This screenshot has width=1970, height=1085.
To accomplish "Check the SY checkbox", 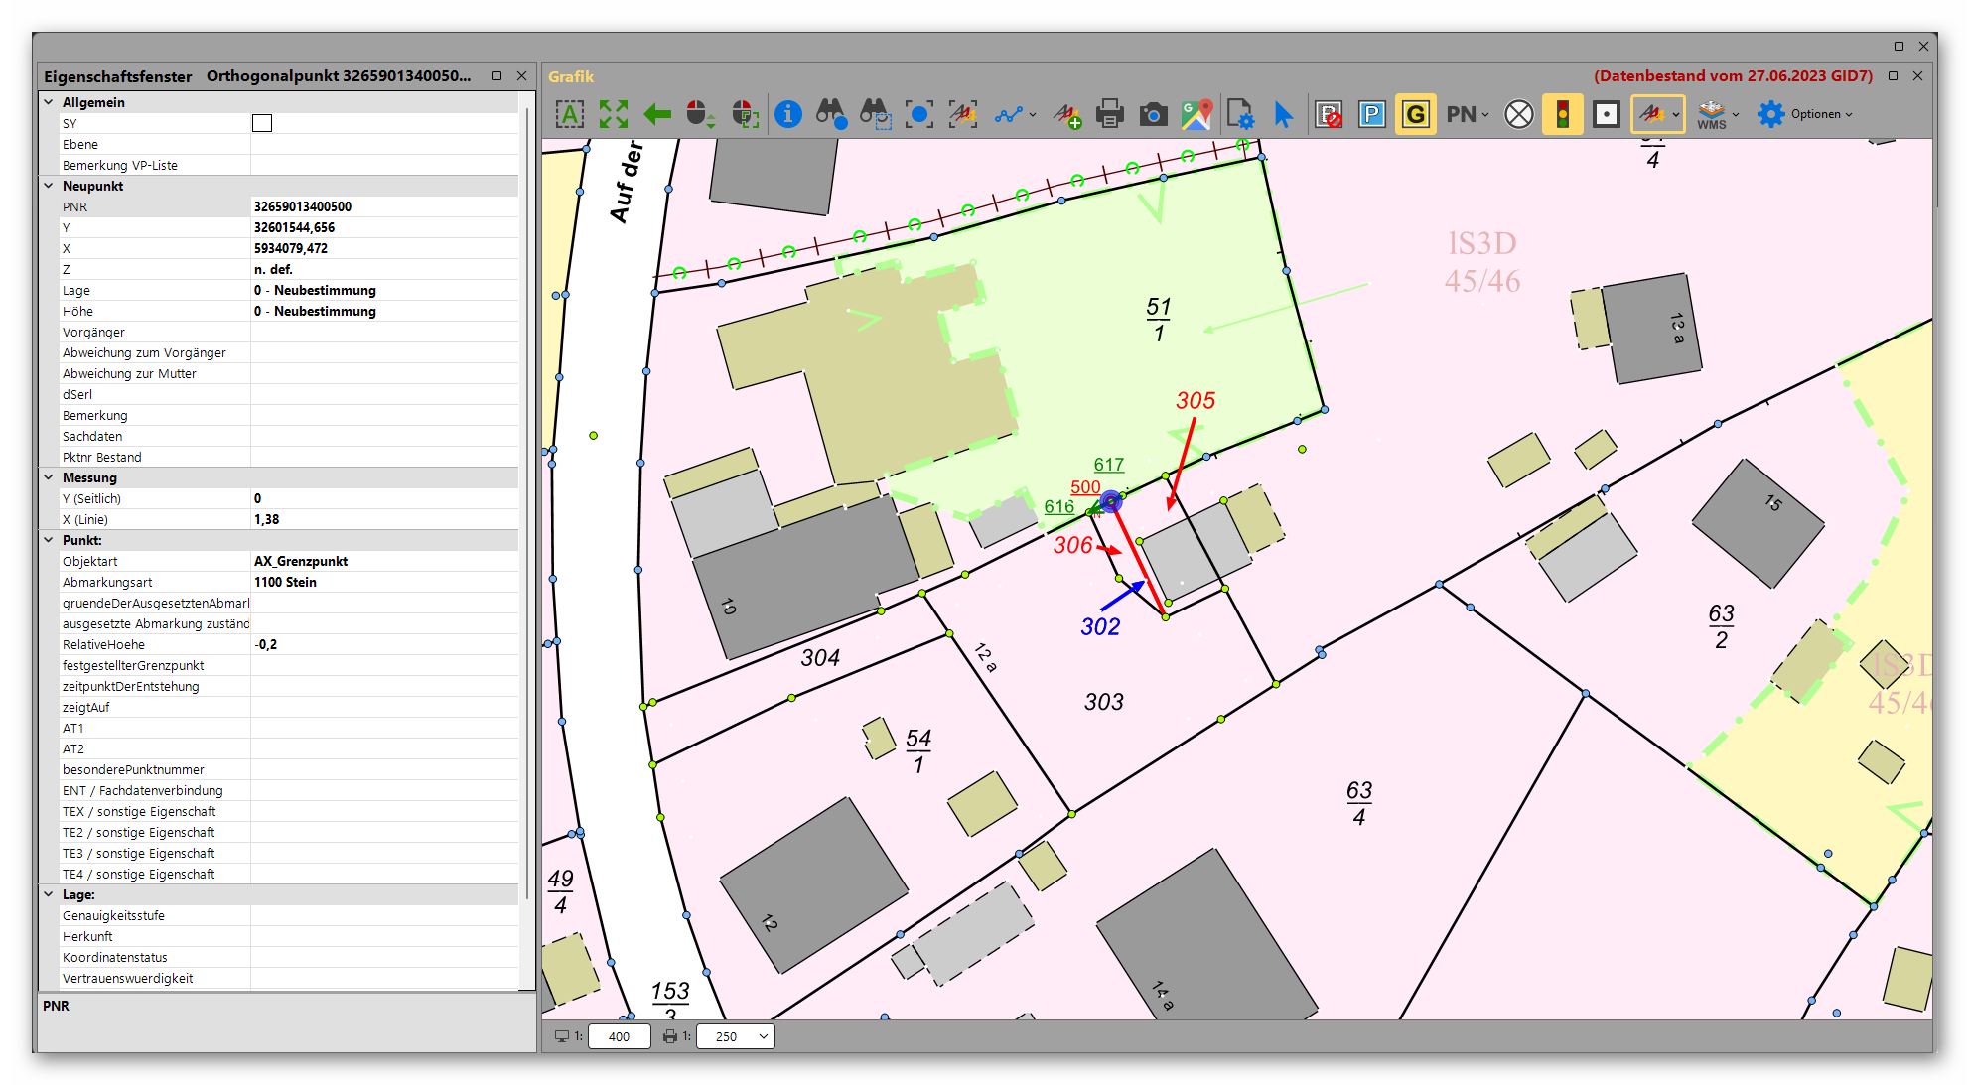I will pyautogui.click(x=262, y=123).
